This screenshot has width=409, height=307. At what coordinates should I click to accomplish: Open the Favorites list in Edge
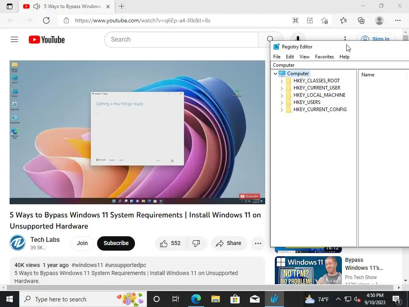click(x=343, y=20)
